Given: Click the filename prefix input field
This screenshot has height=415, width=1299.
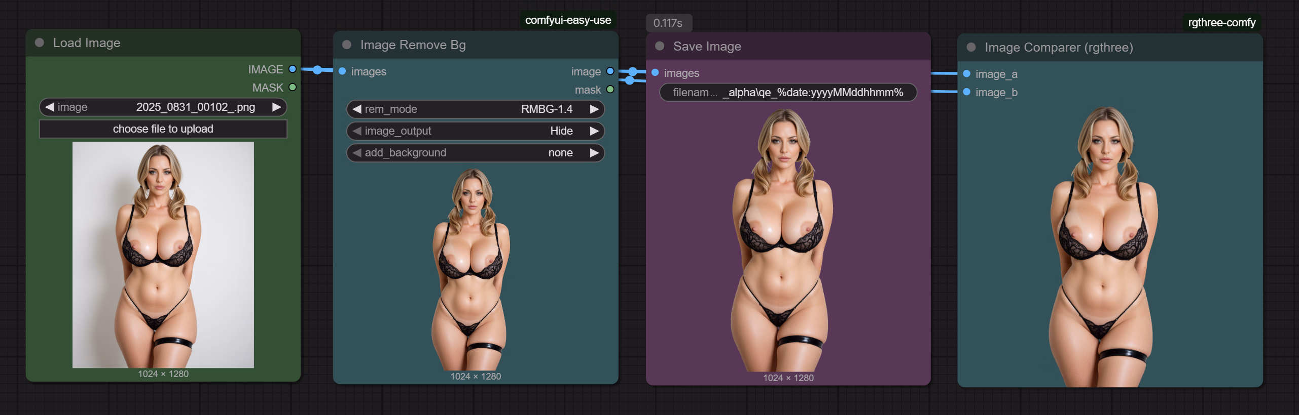Looking at the screenshot, I should coord(787,93).
